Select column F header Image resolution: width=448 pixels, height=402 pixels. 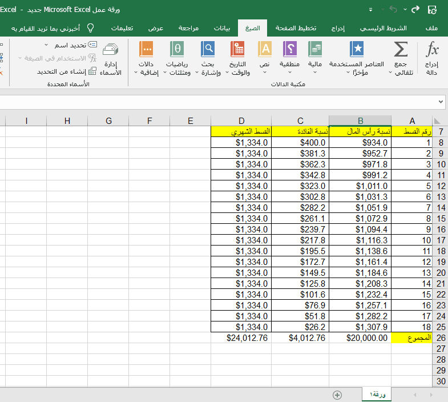point(150,120)
